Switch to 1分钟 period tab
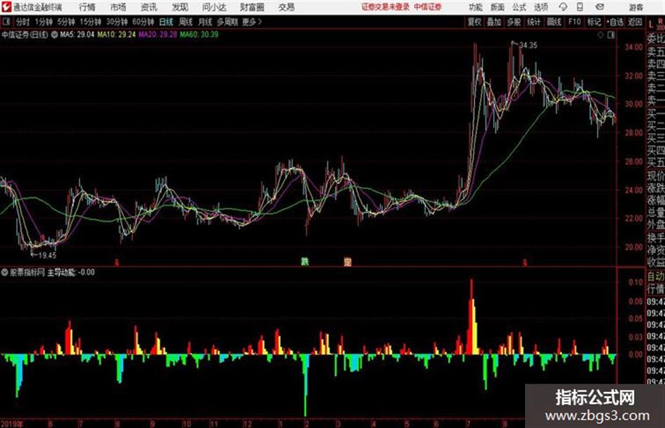Viewport: 665px width, 428px height. (43, 22)
